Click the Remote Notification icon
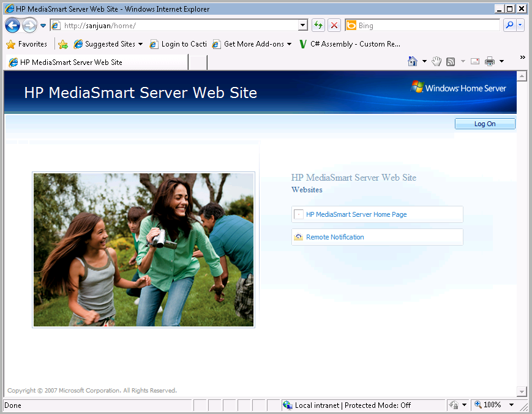 click(x=298, y=237)
